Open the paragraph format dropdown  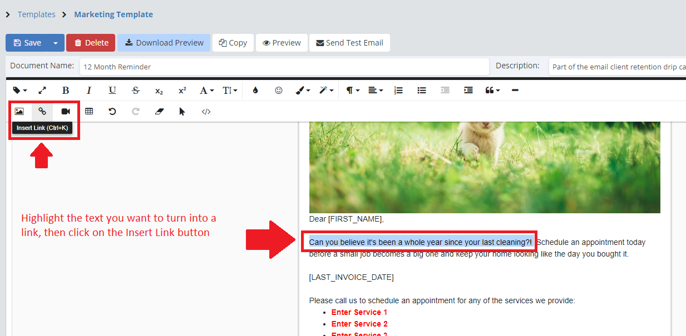click(x=353, y=91)
